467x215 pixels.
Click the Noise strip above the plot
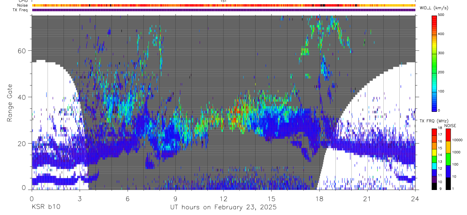tap(223, 5)
